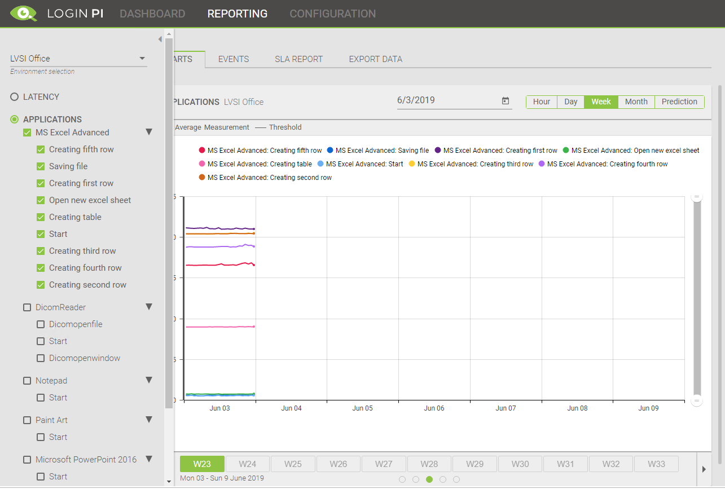This screenshot has height=489, width=725.
Task: Uncheck Creating first row checkbox
Action: click(41, 183)
